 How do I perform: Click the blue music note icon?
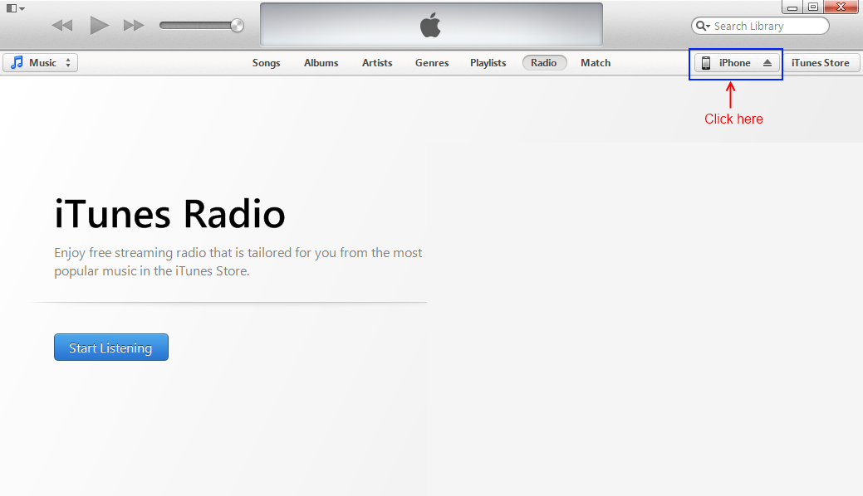click(x=17, y=62)
